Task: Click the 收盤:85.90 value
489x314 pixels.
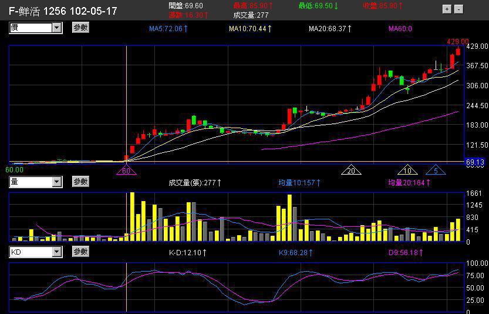Action: [x=383, y=6]
